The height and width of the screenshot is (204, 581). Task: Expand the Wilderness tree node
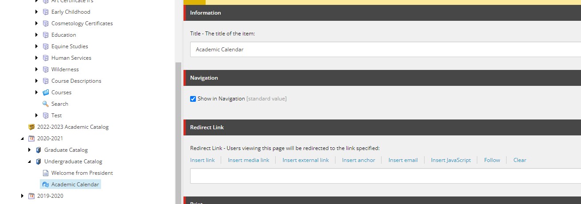[x=37, y=69]
